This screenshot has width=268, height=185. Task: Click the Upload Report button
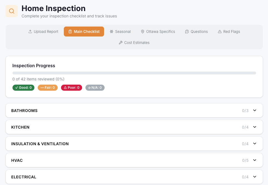[x=43, y=32]
